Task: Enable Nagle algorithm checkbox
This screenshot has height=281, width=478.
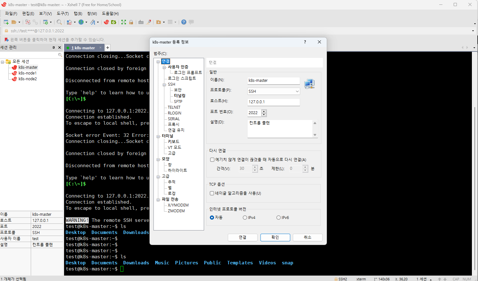Action: [x=212, y=193]
